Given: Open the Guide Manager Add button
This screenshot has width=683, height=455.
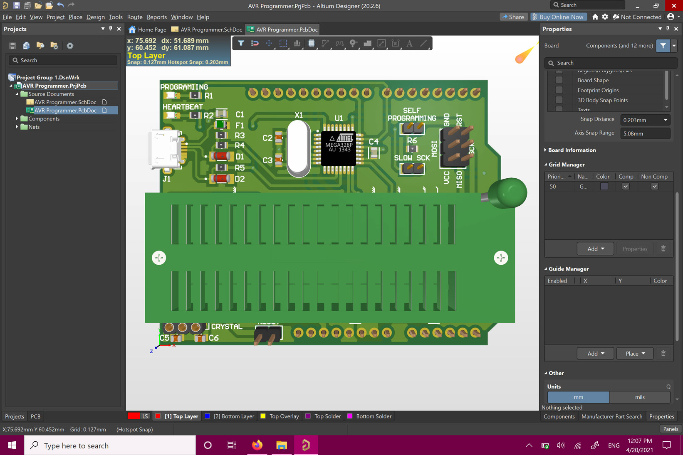Looking at the screenshot, I should coord(596,353).
